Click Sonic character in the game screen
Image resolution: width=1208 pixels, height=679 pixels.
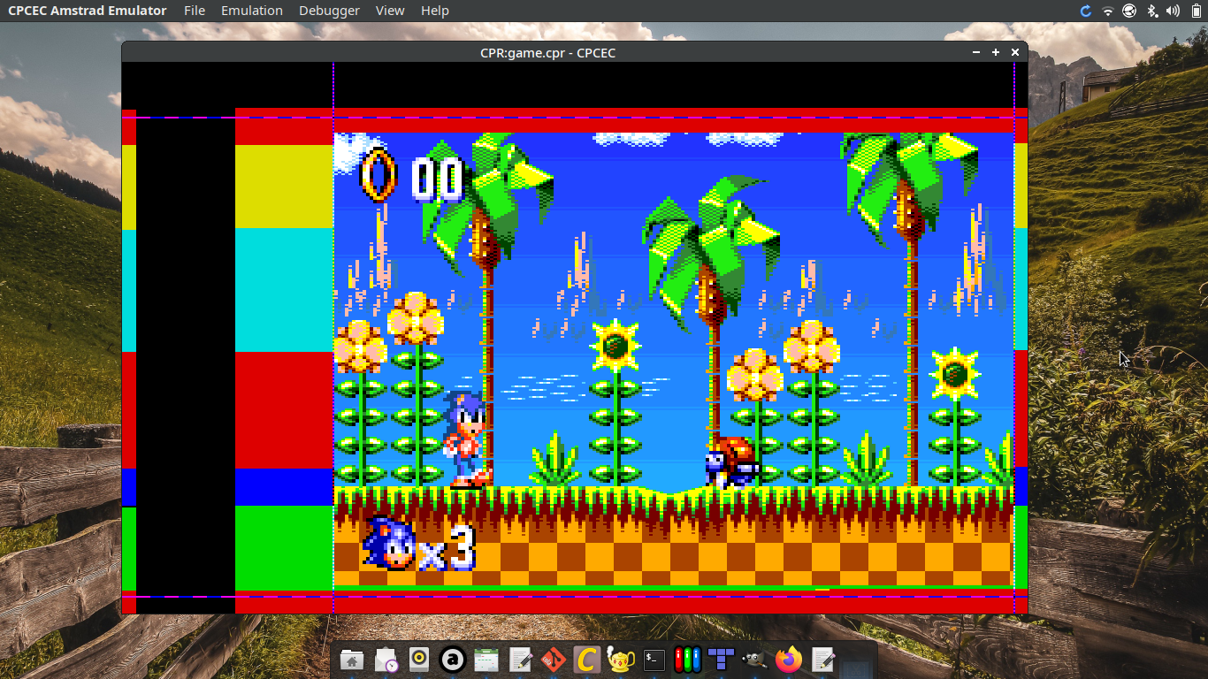click(468, 439)
